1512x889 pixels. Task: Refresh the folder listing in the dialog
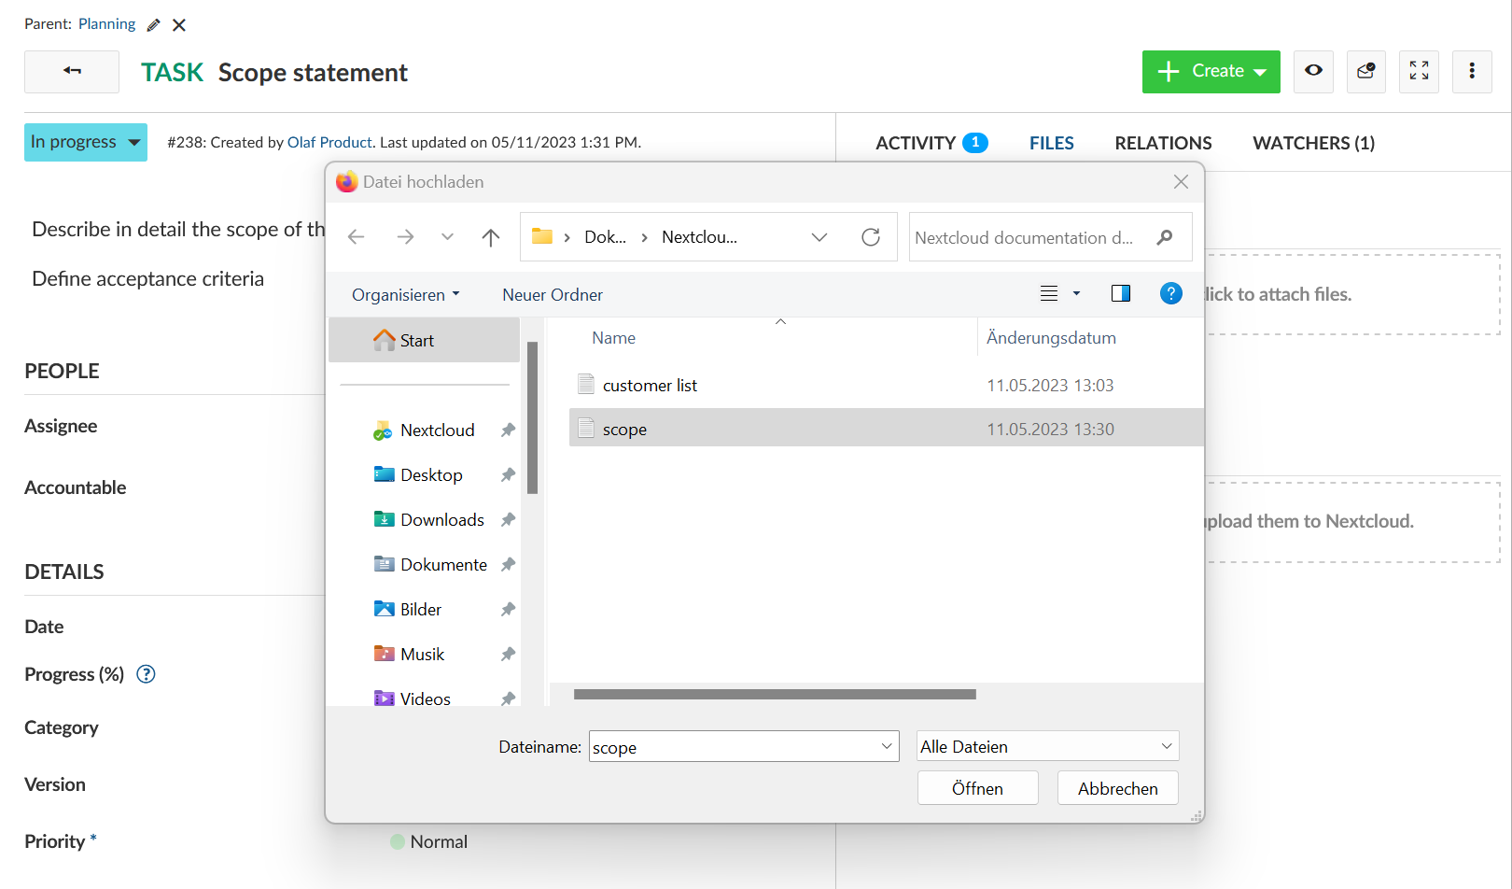tap(871, 237)
